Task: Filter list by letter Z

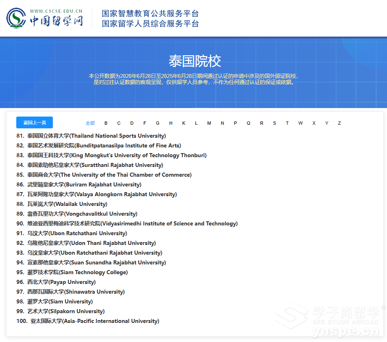Action: [339, 123]
